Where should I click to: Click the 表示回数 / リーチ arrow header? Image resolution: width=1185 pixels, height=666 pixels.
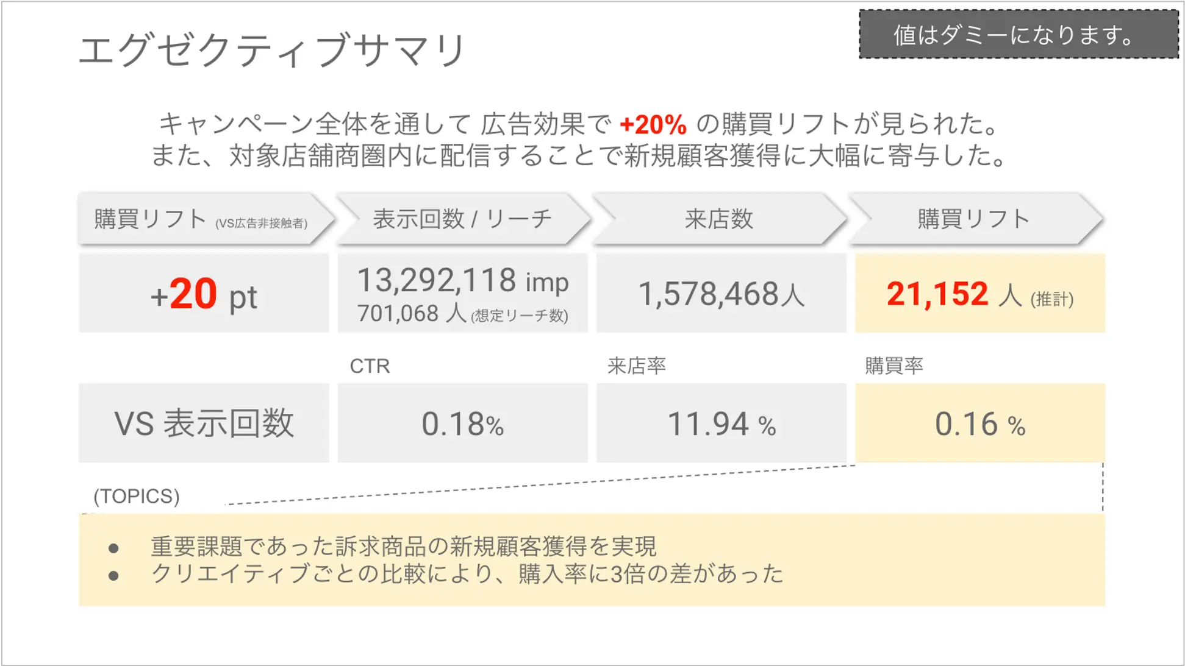(462, 219)
